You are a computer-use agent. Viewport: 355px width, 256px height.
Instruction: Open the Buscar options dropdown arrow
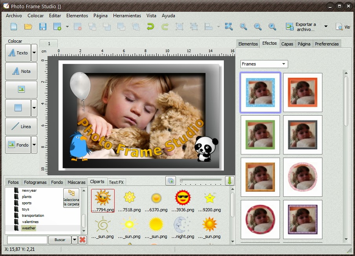click(x=75, y=240)
